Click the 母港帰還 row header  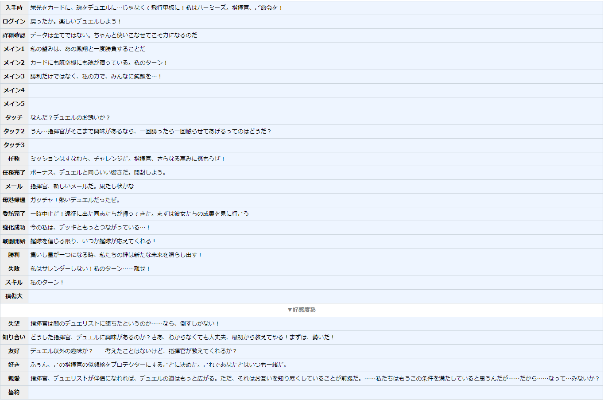(x=14, y=200)
